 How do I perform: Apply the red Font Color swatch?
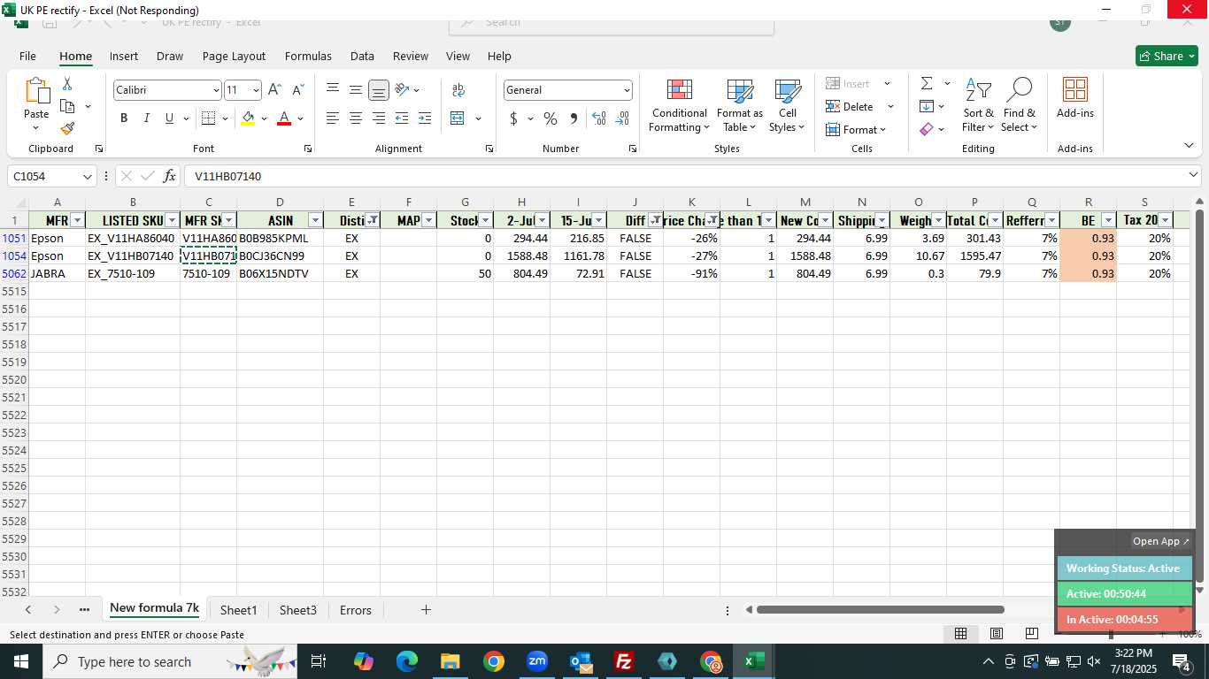pos(284,118)
